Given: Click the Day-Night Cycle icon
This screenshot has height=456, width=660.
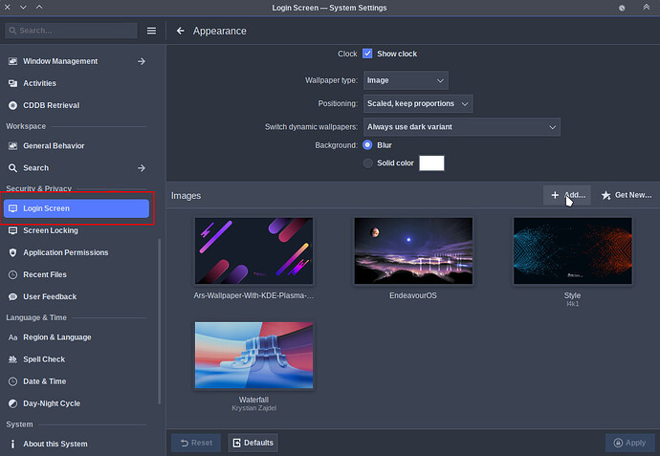Looking at the screenshot, I should pyautogui.click(x=13, y=403).
